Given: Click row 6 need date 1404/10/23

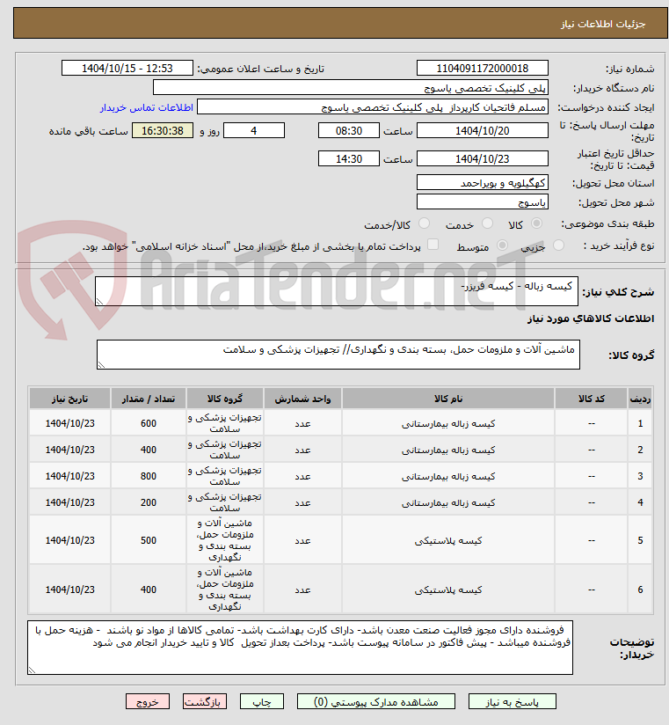Looking at the screenshot, I should tap(69, 590).
